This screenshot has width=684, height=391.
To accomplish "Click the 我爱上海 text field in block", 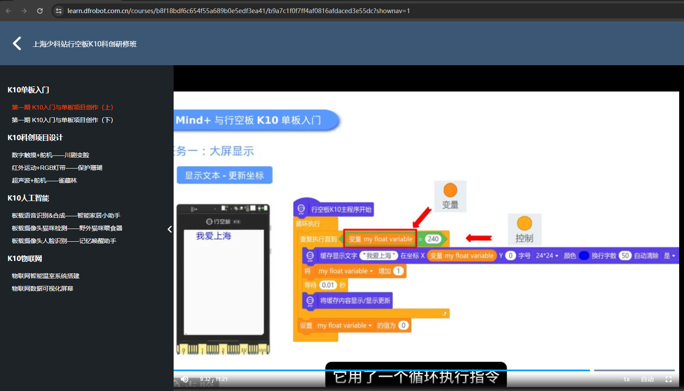I will [379, 256].
